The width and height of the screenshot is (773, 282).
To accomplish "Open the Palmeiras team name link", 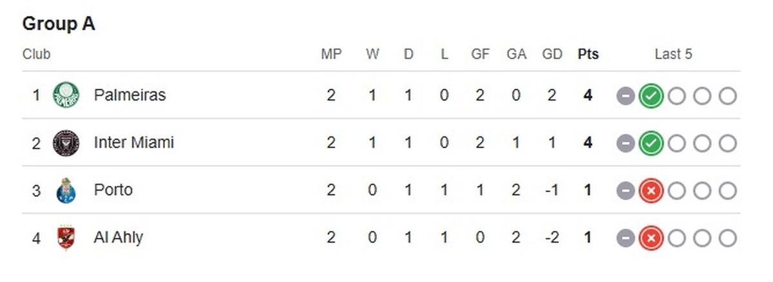I will (x=129, y=95).
